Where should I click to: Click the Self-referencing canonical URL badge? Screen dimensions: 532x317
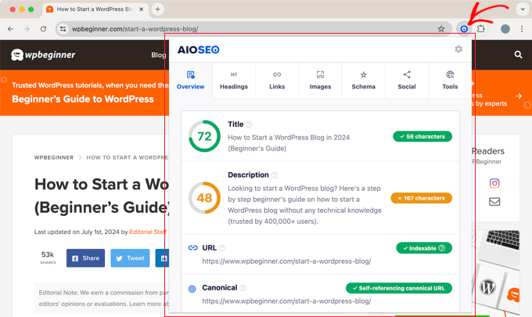pyautogui.click(x=399, y=288)
